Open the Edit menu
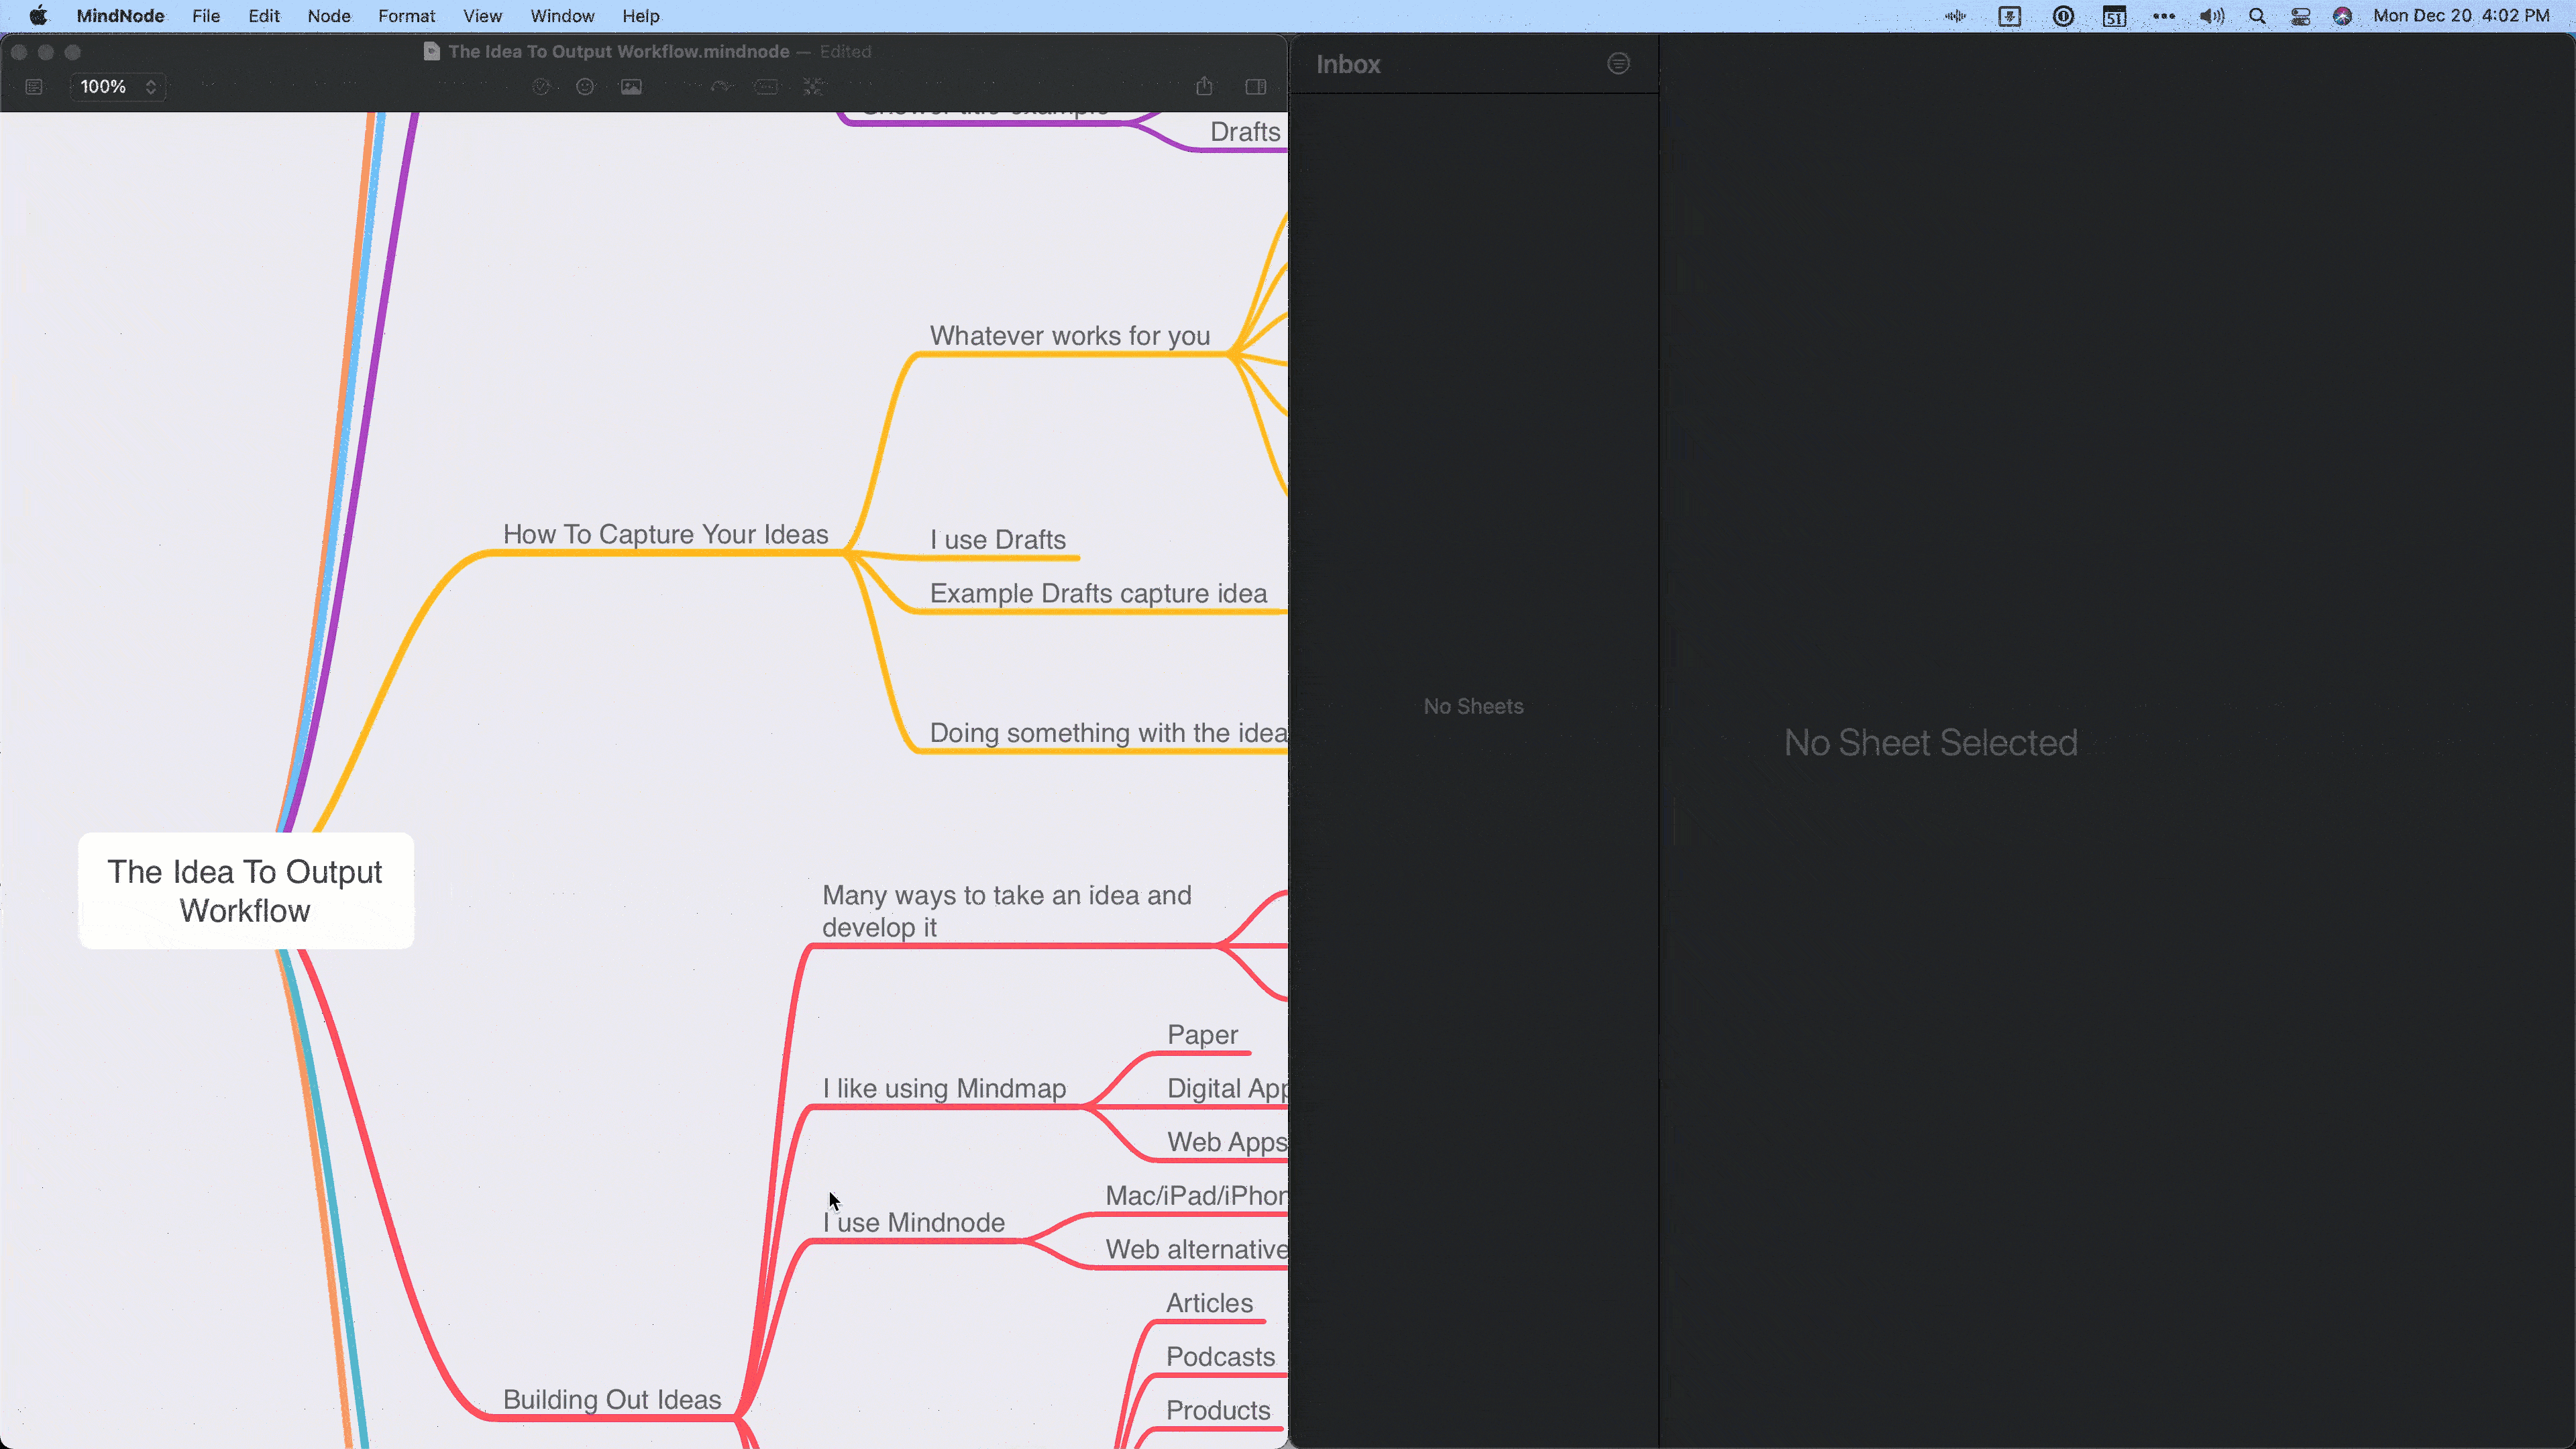This screenshot has width=2576, height=1449. click(264, 16)
